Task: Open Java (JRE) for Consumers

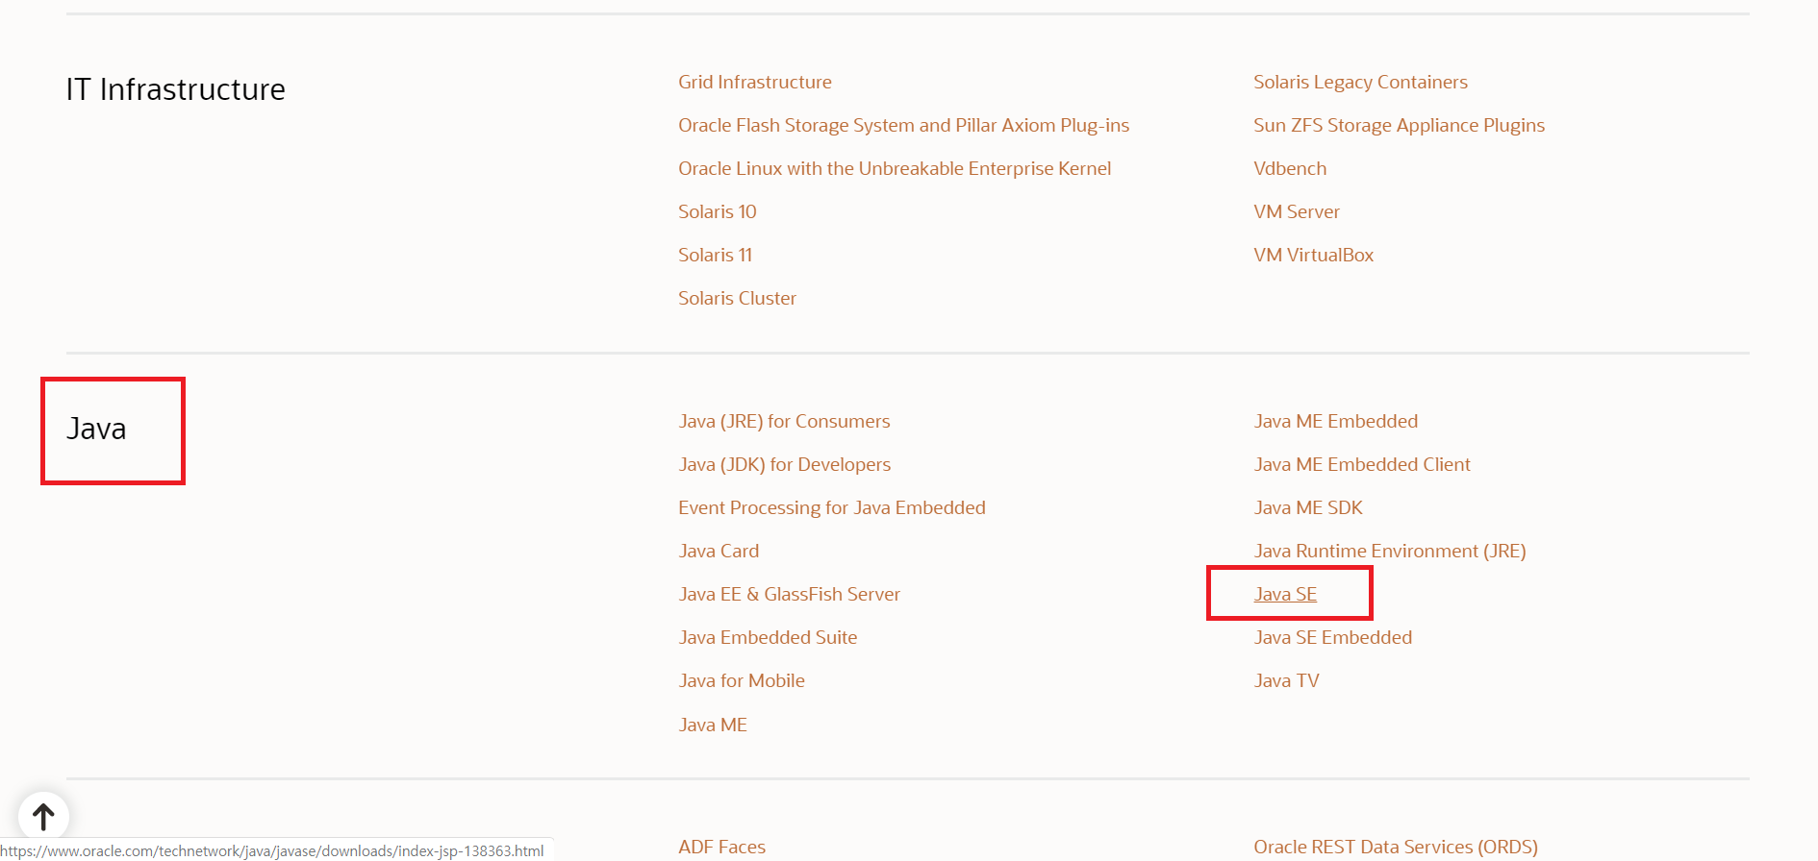Action: click(x=784, y=422)
